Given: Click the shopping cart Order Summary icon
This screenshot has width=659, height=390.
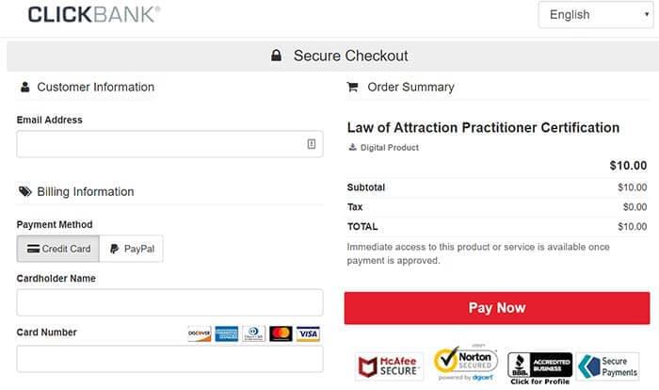Looking at the screenshot, I should point(353,87).
